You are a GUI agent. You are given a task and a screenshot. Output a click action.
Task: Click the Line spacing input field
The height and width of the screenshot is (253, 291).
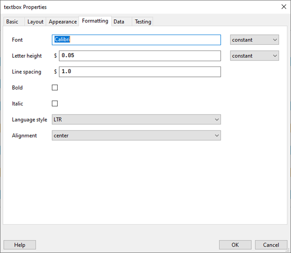[x=140, y=72]
